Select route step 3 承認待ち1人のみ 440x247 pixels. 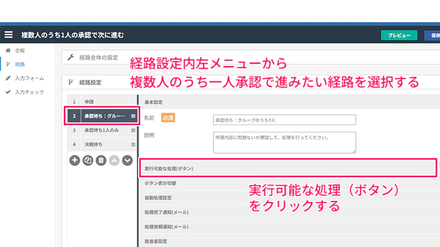tap(102, 130)
